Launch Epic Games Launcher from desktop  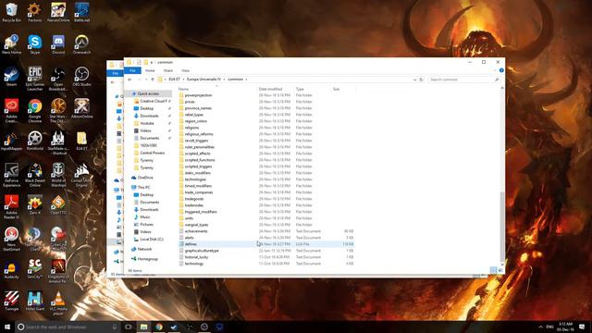point(35,79)
